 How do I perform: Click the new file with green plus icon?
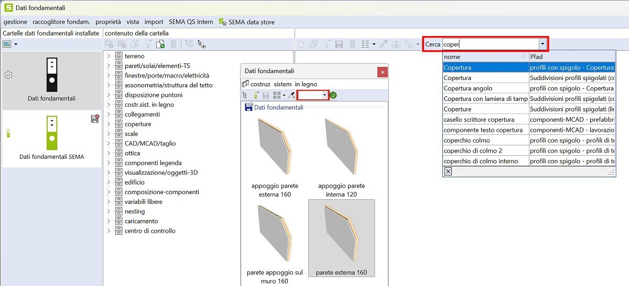tap(161, 45)
